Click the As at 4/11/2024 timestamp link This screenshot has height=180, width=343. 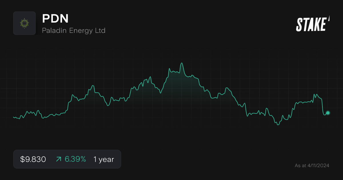[x=312, y=165]
